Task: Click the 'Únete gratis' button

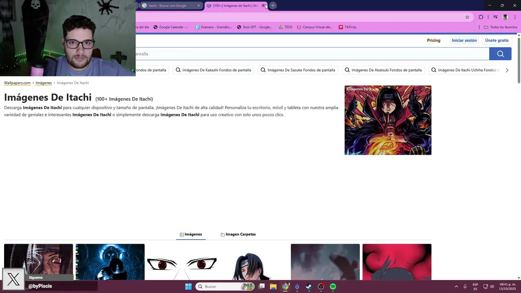Action: [497, 40]
